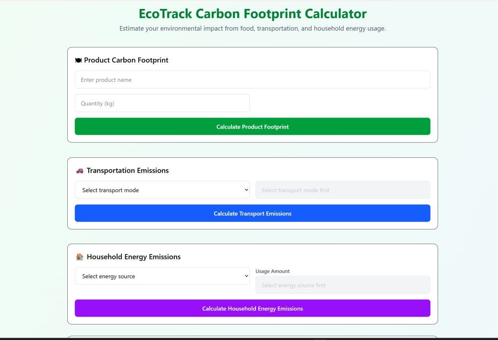Click the Transportation Emissions heading

(128, 170)
